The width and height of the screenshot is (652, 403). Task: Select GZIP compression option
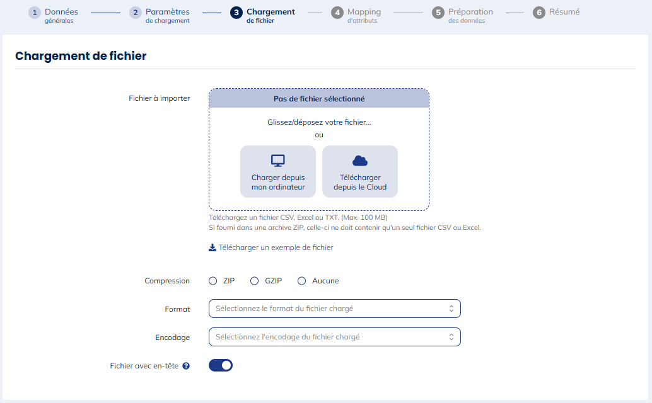255,281
